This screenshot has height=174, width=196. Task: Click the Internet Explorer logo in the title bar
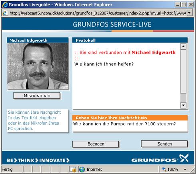point(5,4)
